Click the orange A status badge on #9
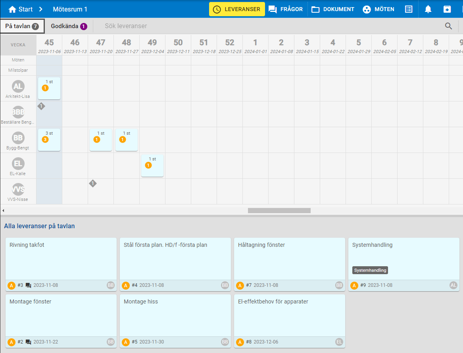Viewport: 463px width, 353px height. (x=354, y=286)
